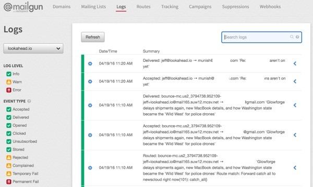The height and width of the screenshot is (187, 313).
Task: Uncheck the Opened event type
Action: point(9,125)
